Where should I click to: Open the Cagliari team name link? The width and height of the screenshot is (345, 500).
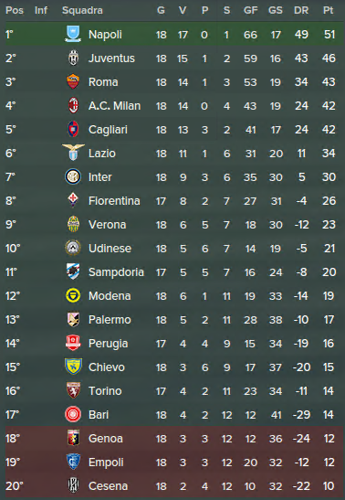(108, 130)
